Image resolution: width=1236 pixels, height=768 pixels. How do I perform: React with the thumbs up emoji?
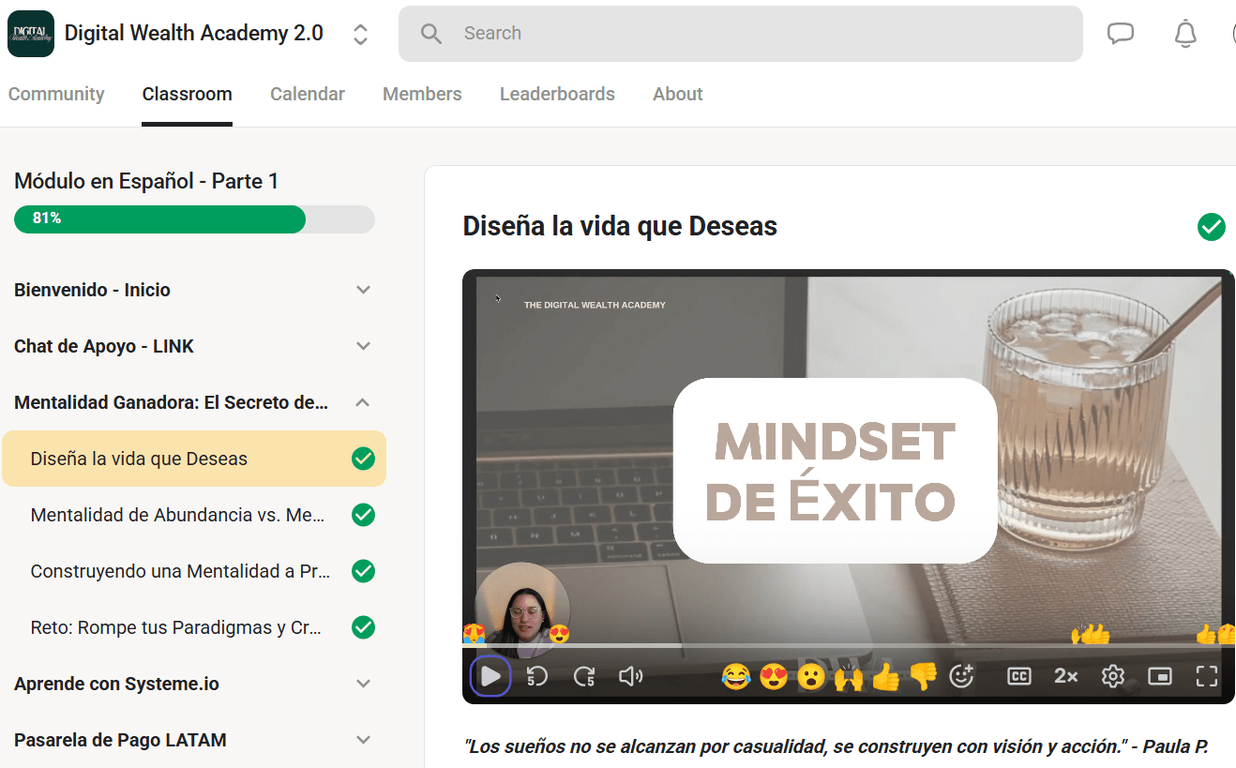(x=886, y=676)
